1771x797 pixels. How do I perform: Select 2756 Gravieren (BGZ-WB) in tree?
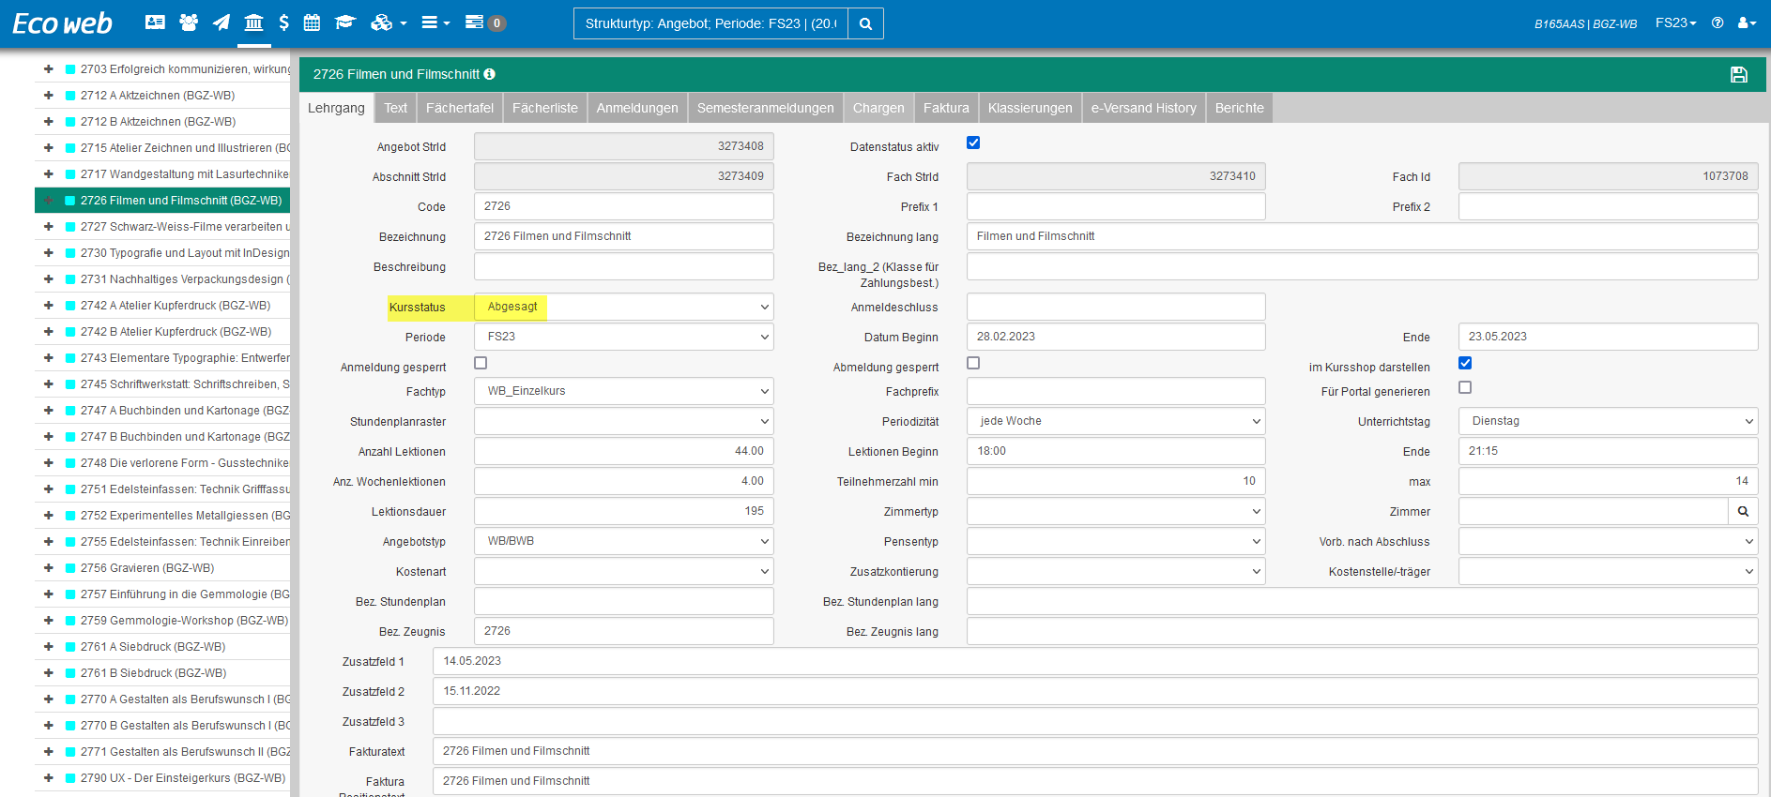tap(147, 568)
